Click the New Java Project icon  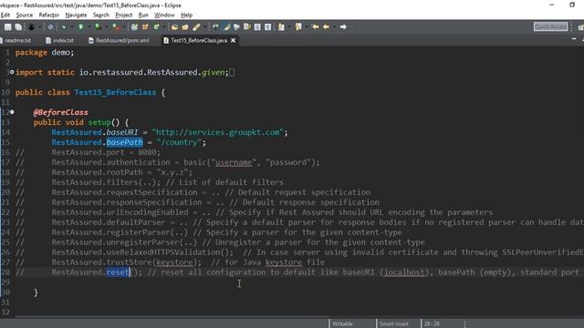coord(134,26)
